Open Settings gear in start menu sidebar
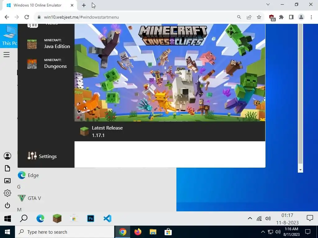318x238 pixels. pyautogui.click(x=7, y=193)
